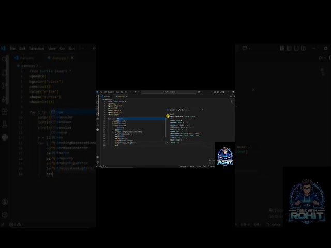Expand the overflow '...' menu in center window

130,92
